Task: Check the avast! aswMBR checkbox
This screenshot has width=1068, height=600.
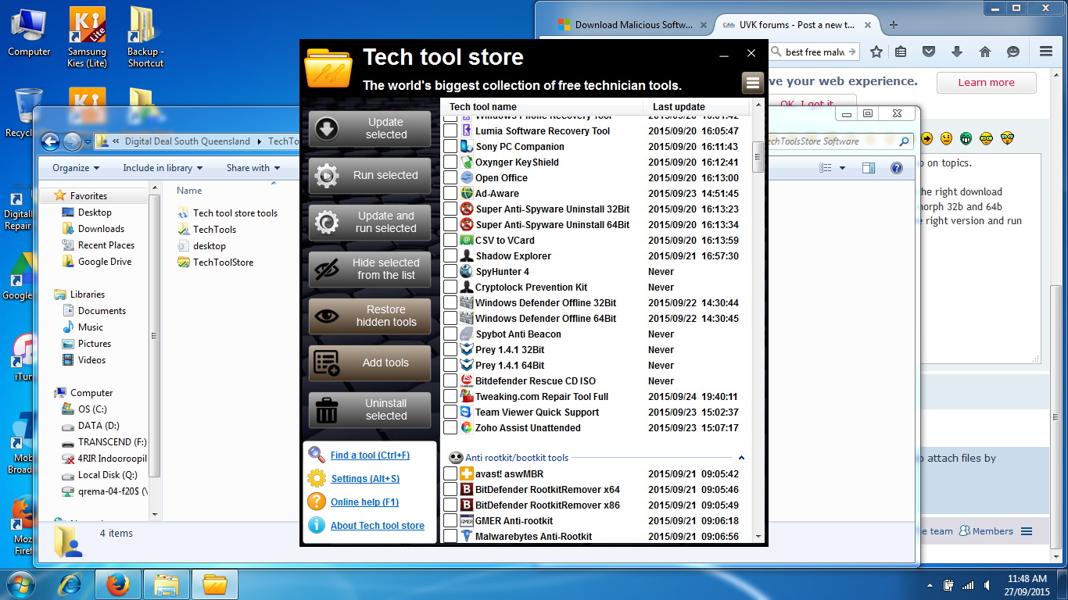Action: click(x=450, y=473)
